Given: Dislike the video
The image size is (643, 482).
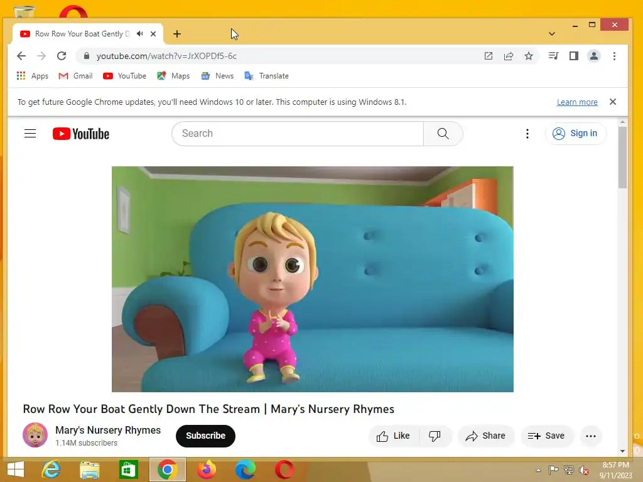Looking at the screenshot, I should click(435, 436).
